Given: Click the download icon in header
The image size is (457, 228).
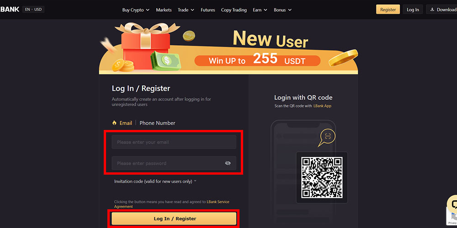Looking at the screenshot, I should pos(432,10).
